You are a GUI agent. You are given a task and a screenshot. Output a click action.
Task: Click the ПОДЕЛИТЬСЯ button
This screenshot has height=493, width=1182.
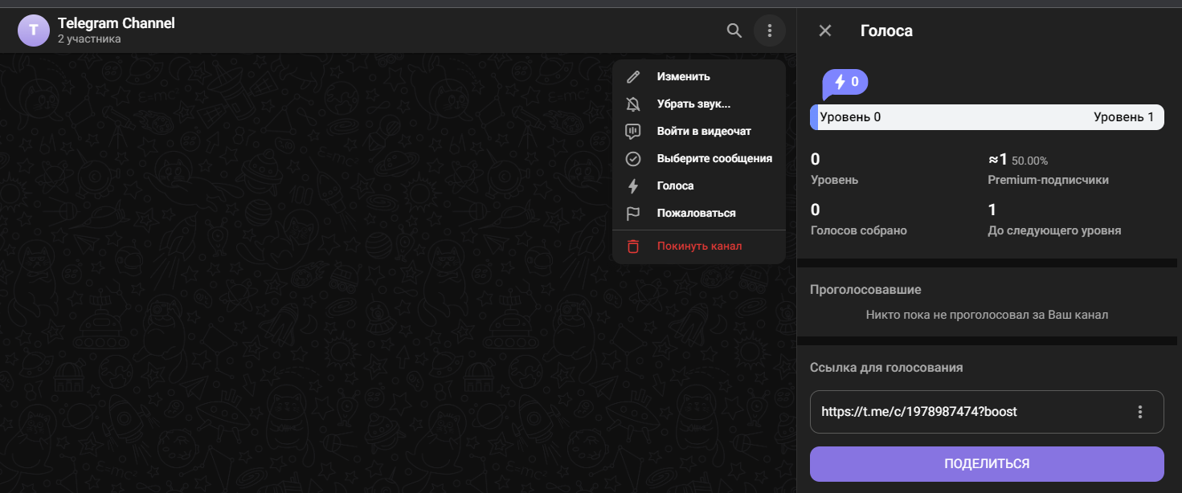coord(987,464)
